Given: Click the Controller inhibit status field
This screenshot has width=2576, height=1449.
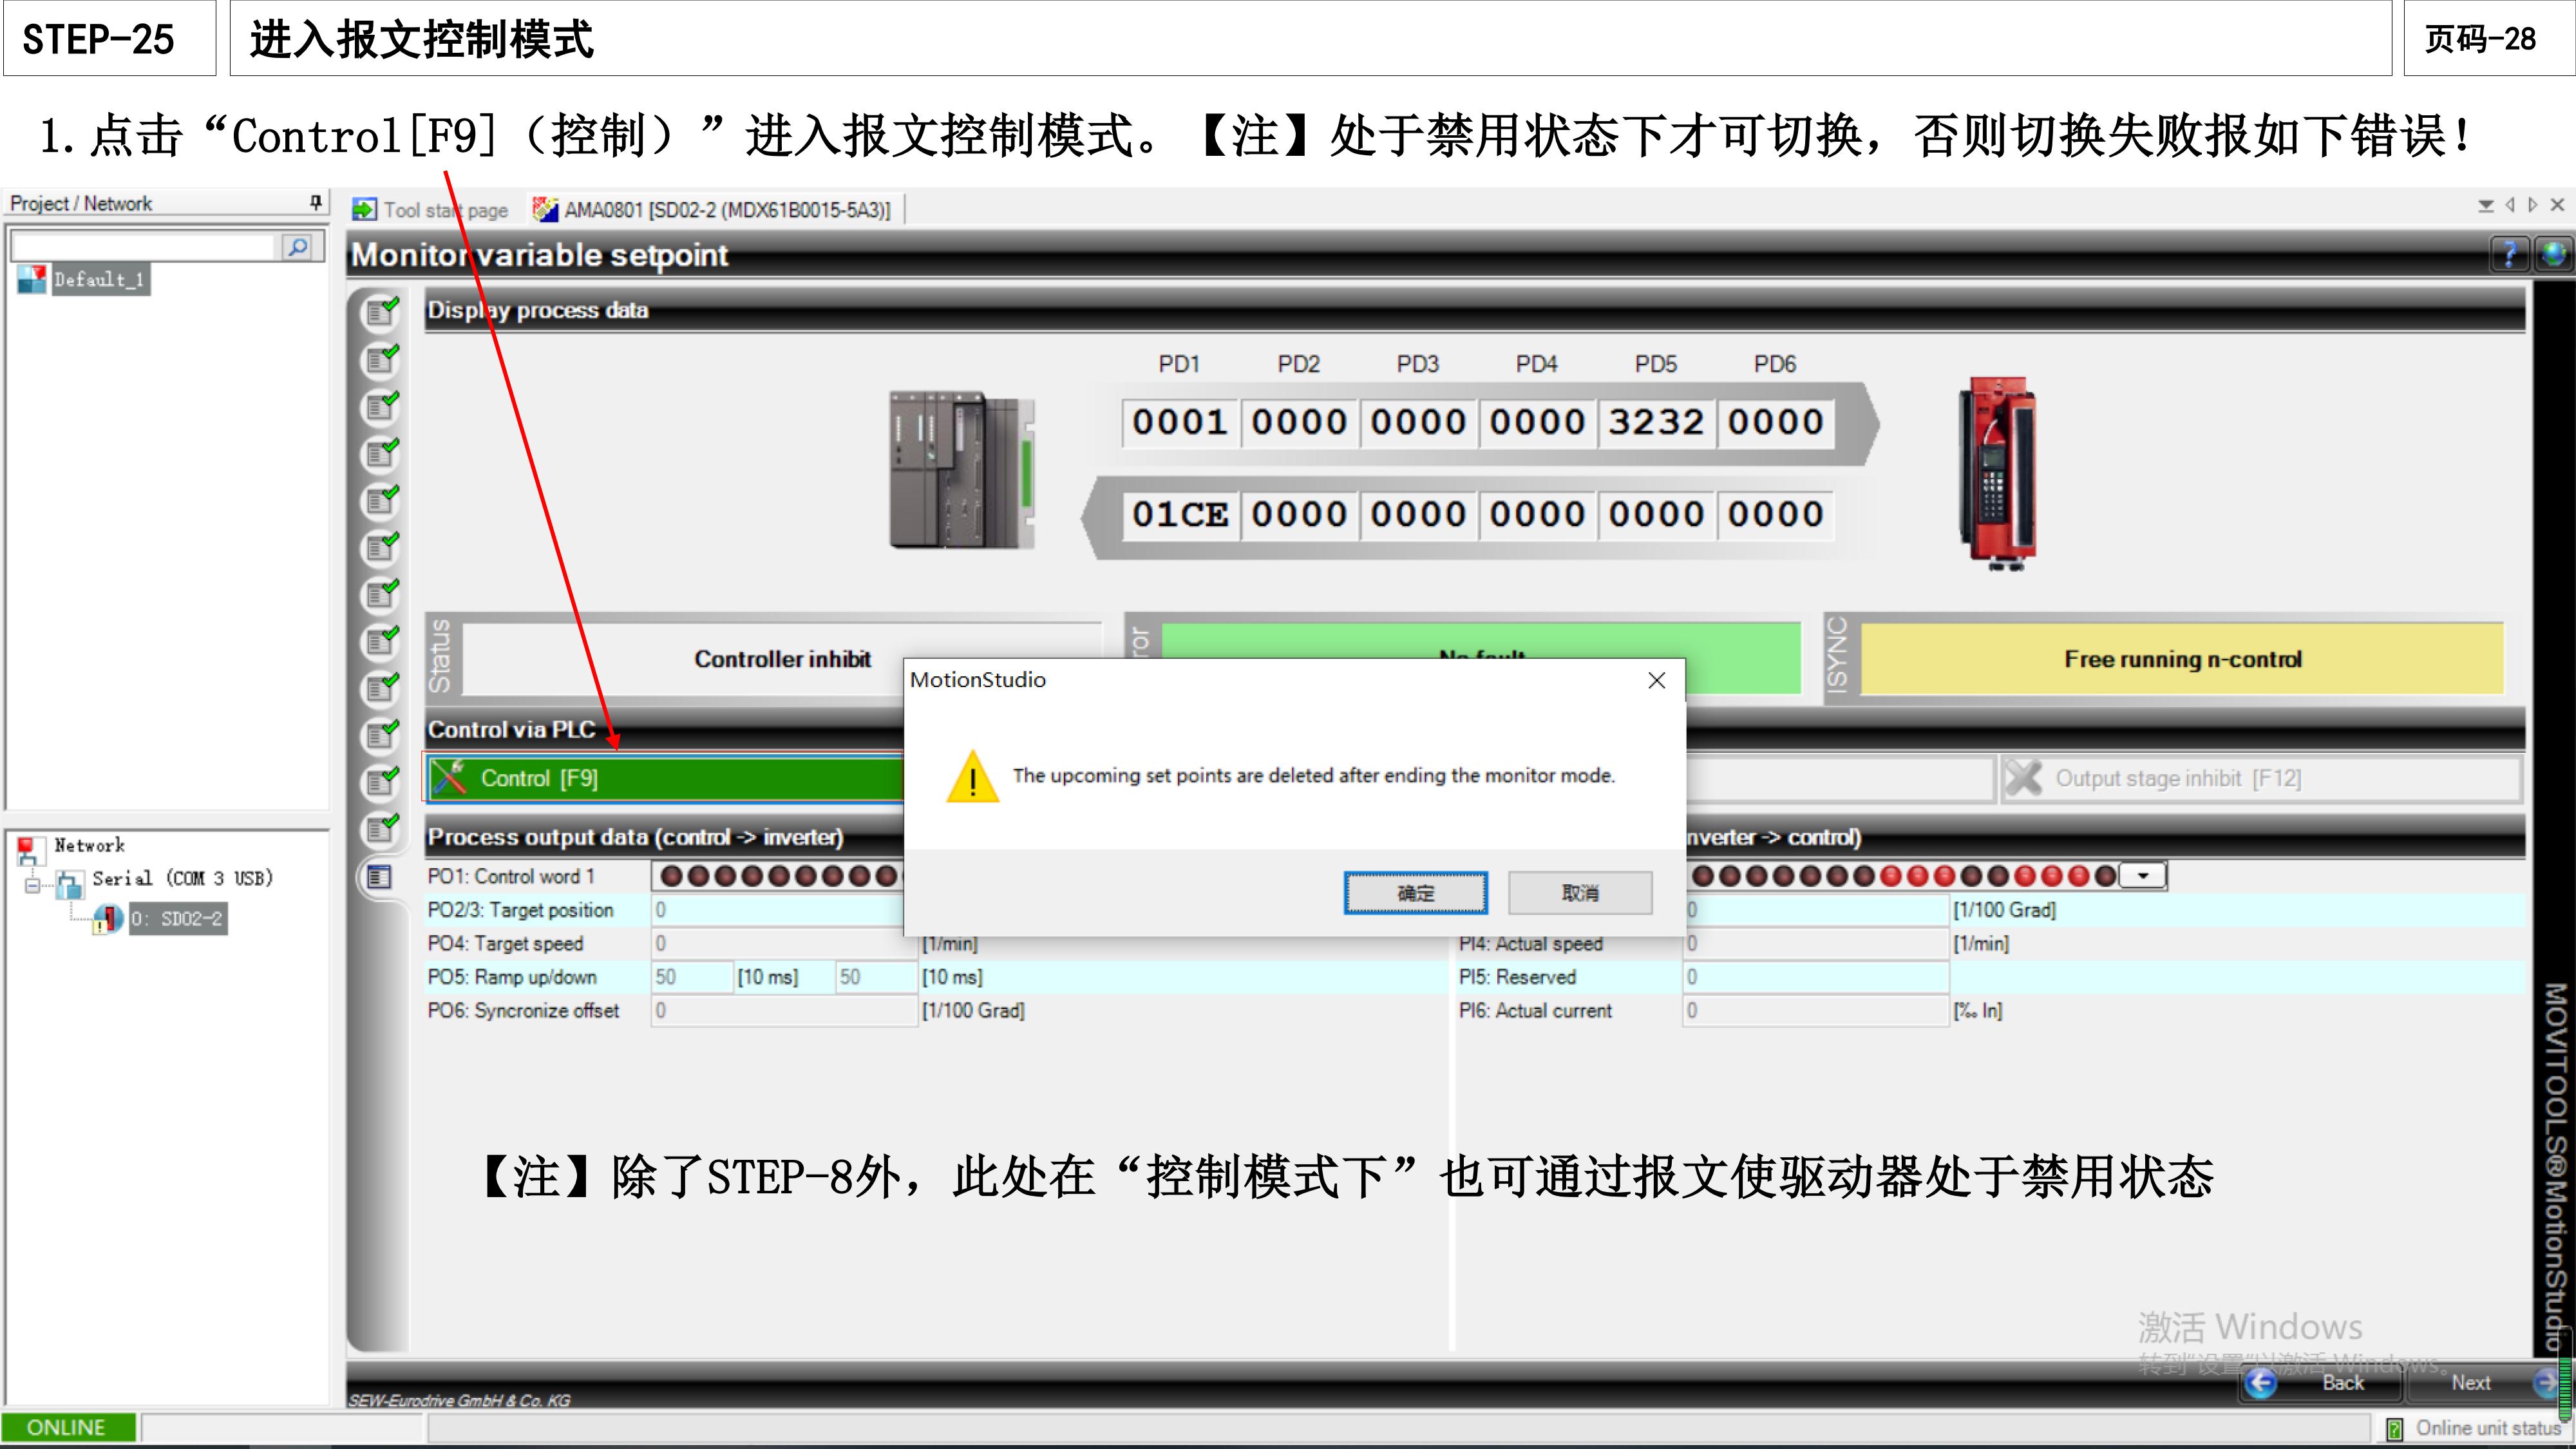Looking at the screenshot, I should [782, 659].
